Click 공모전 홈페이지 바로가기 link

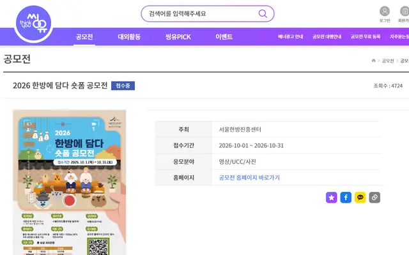(x=249, y=178)
